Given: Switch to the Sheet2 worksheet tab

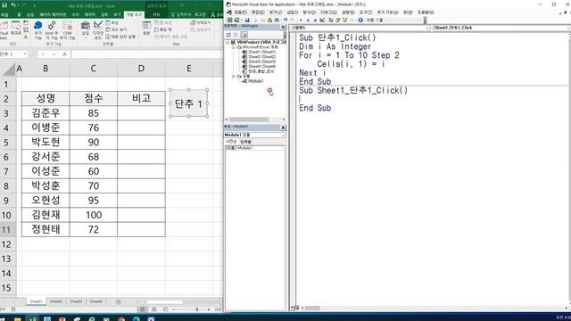Looking at the screenshot, I should pyautogui.click(x=55, y=301).
